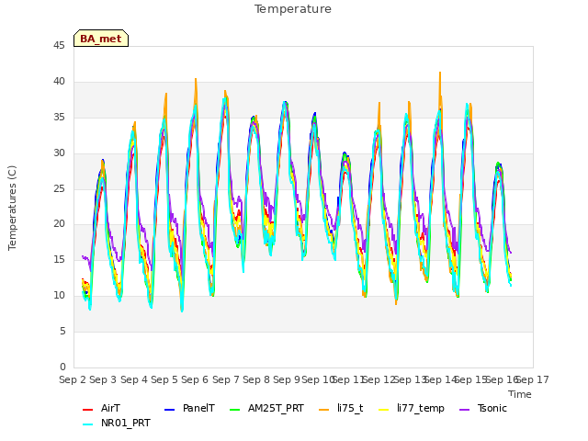
Task: Click the Sep 5 x-axis tick label
Action: tap(164, 379)
